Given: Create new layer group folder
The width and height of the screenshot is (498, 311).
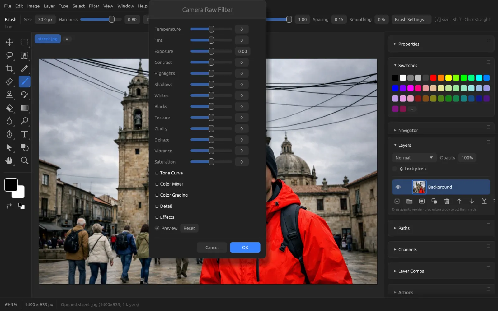Looking at the screenshot, I should 409,201.
